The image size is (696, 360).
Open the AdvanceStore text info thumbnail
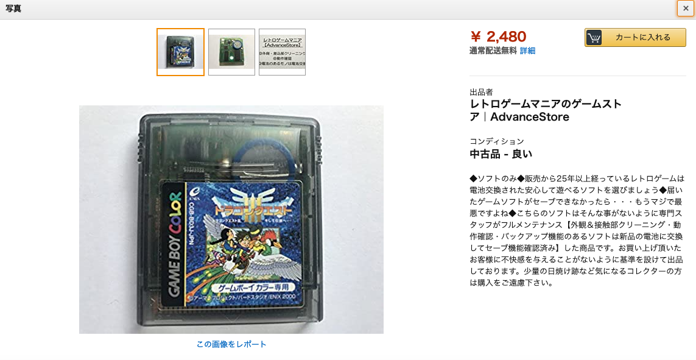[283, 52]
